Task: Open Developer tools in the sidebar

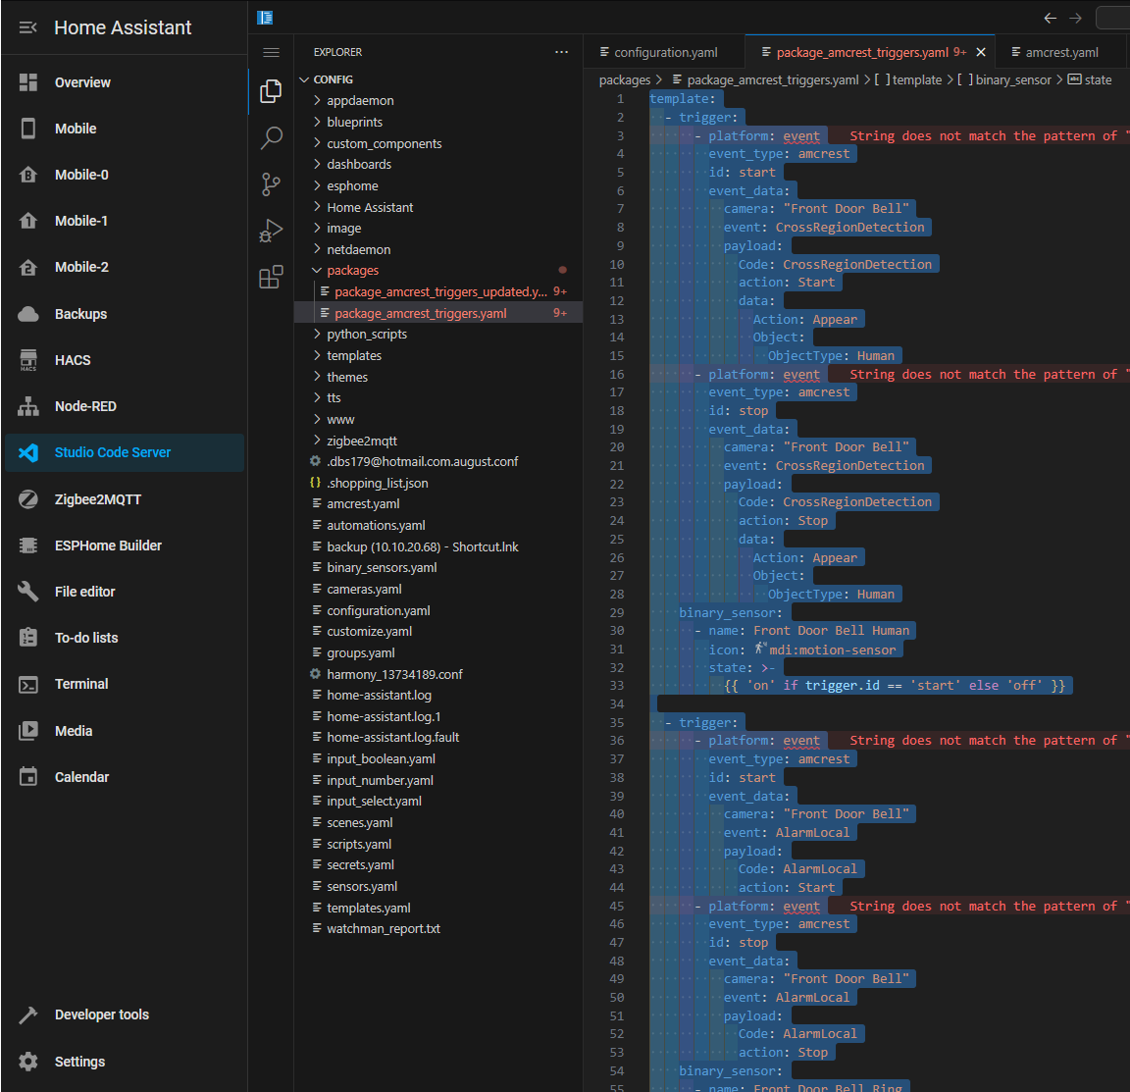Action: tap(102, 1014)
